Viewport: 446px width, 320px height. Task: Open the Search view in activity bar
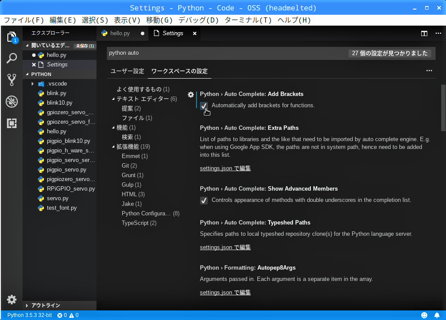12,58
